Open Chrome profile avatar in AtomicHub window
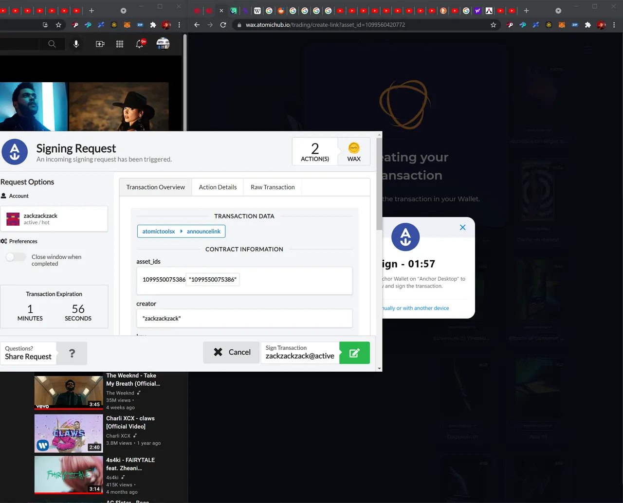623x503 pixels. 601,25
